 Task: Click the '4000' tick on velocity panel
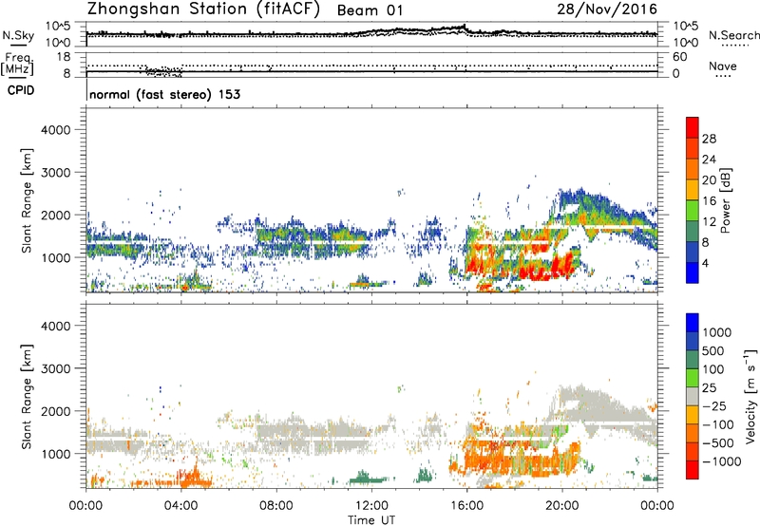coord(55,326)
